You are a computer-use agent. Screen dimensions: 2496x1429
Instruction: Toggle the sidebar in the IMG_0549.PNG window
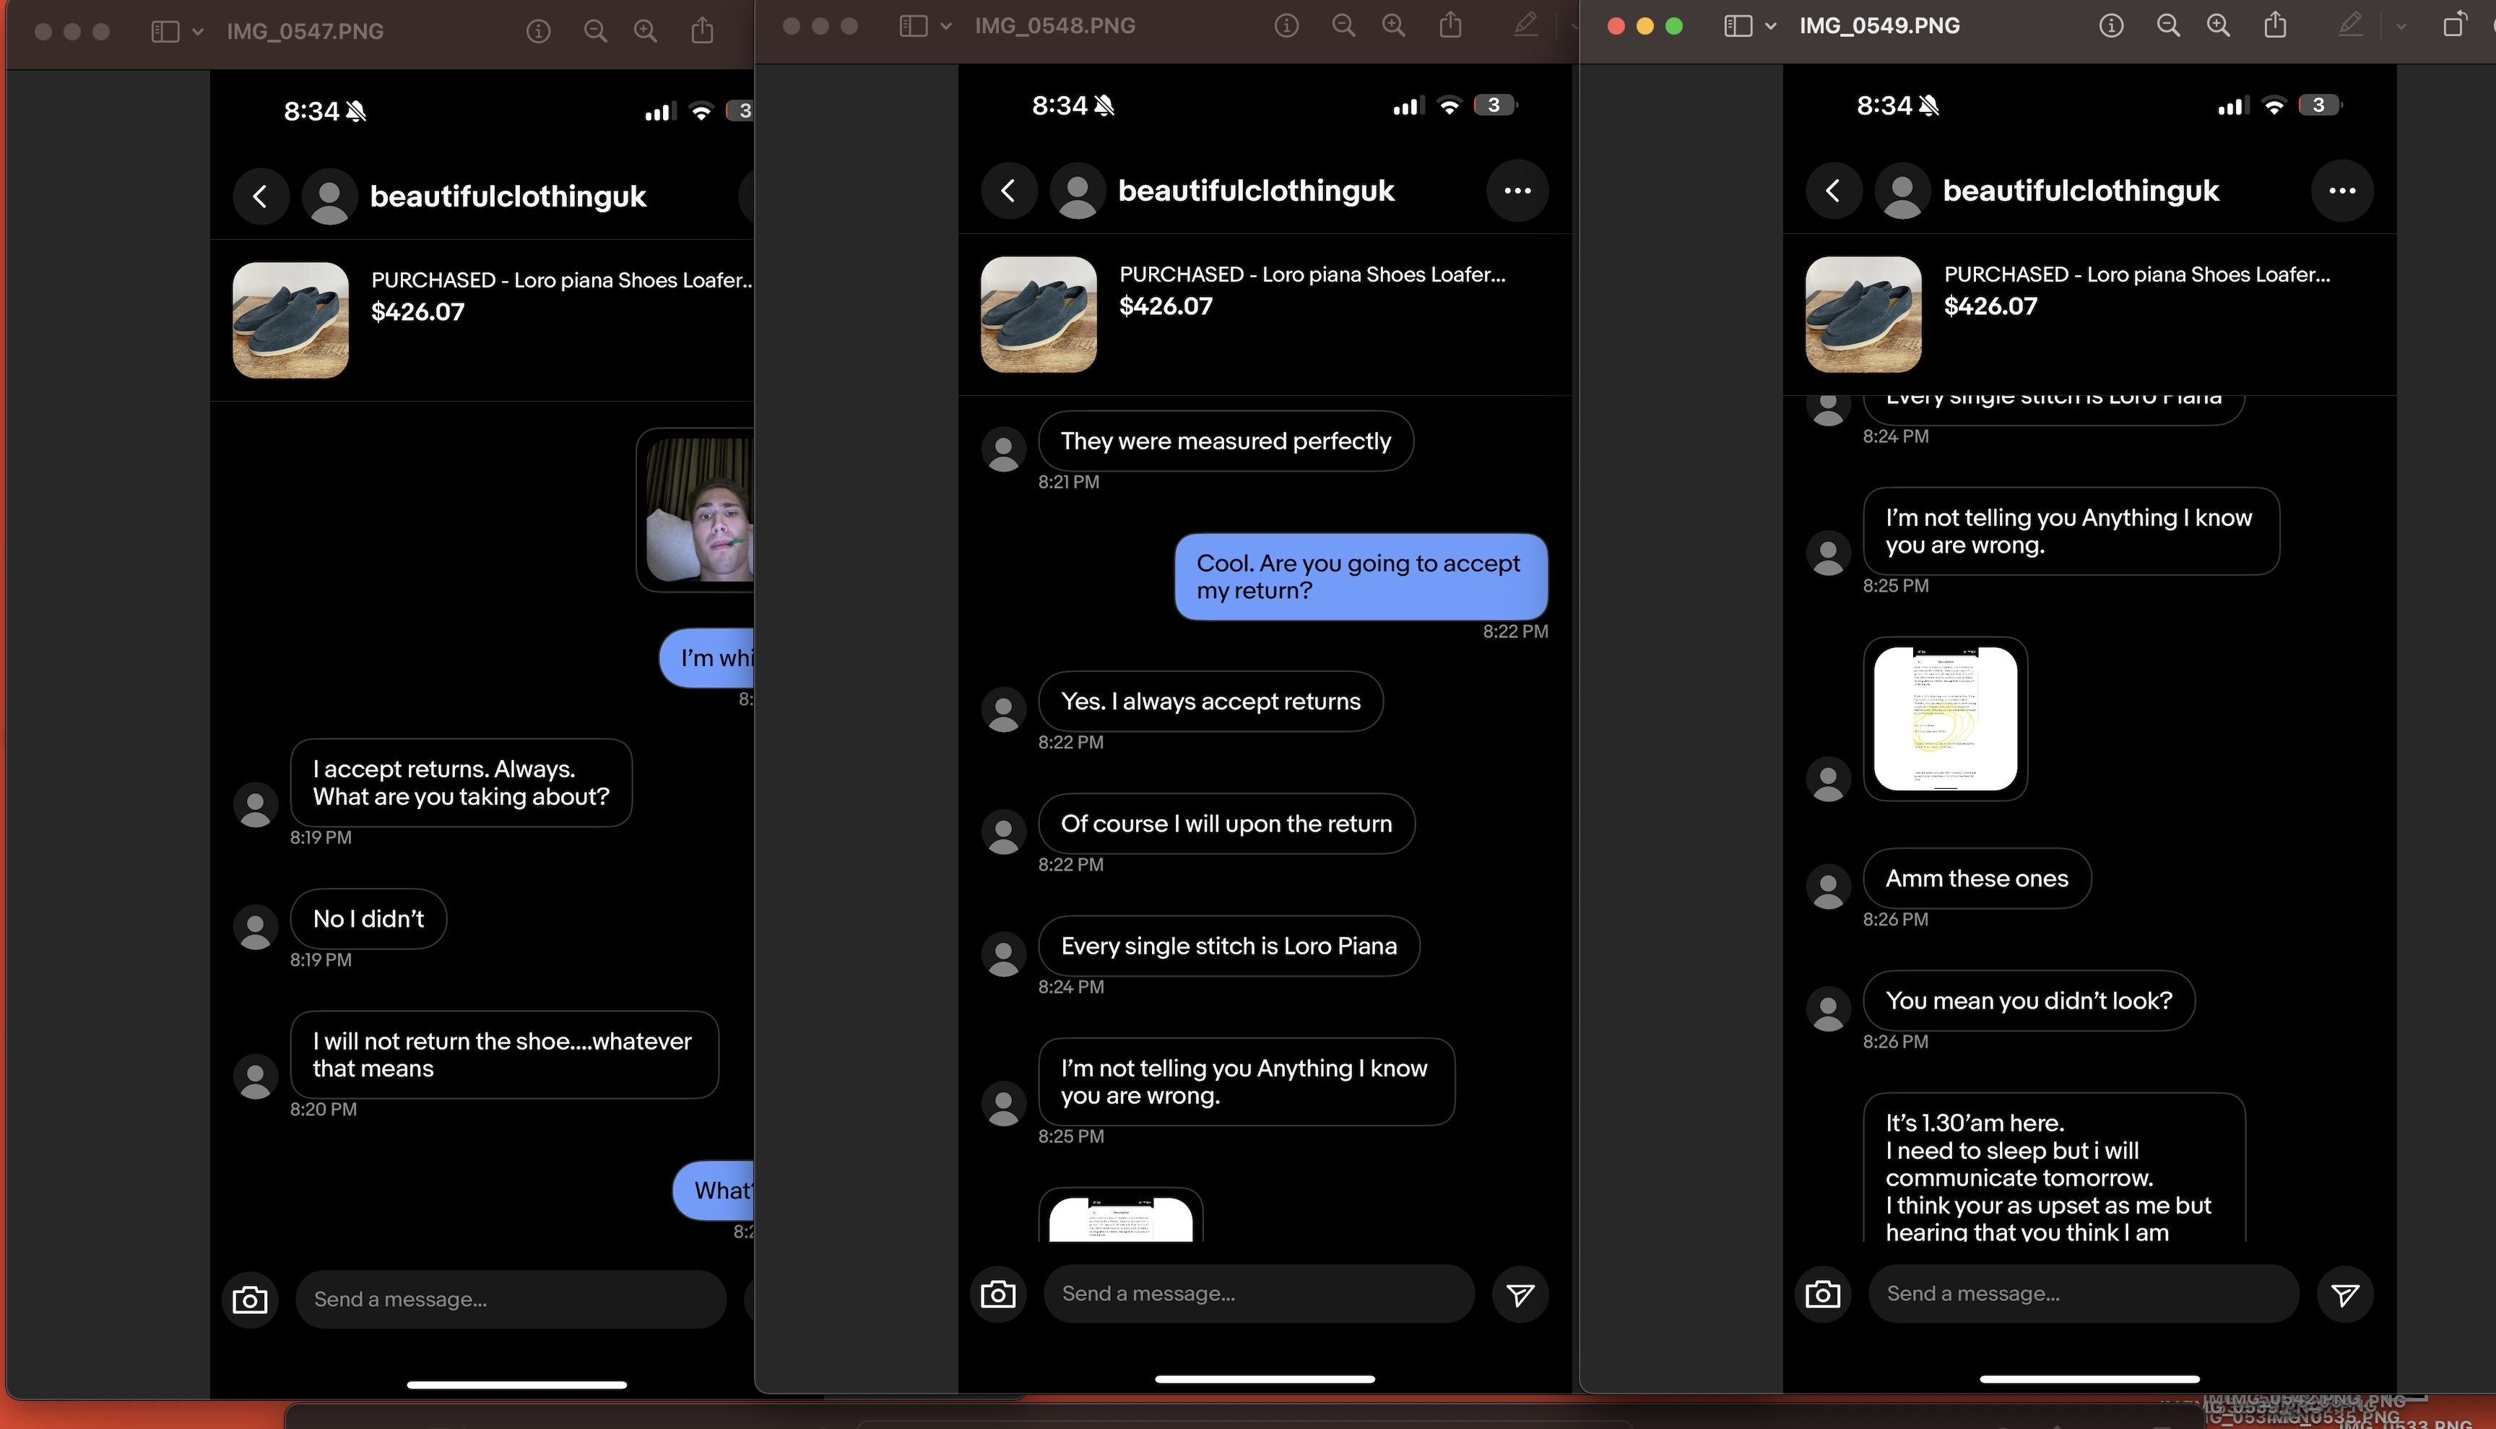click(x=1738, y=25)
